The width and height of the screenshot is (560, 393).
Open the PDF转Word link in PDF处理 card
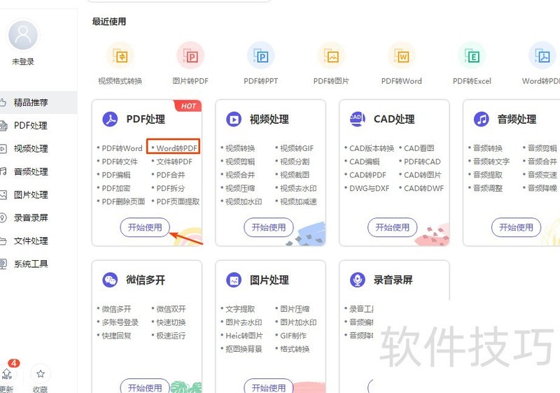point(122,148)
